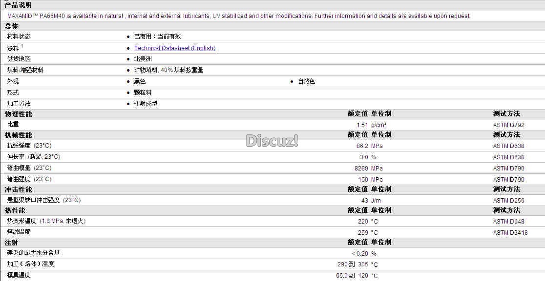Click the 填料/增强材料 row label

tap(25, 70)
